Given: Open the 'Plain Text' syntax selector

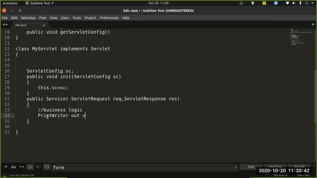Looking at the screenshot, I should [x=304, y=176].
